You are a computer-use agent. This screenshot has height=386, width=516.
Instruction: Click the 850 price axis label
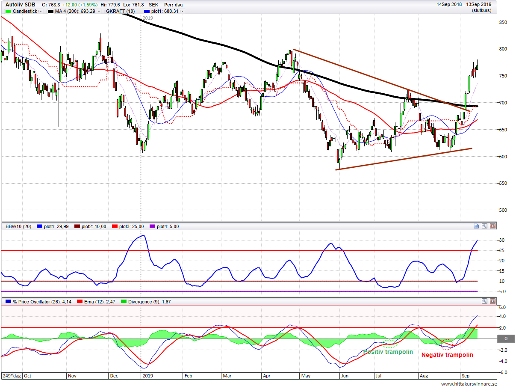(504, 22)
